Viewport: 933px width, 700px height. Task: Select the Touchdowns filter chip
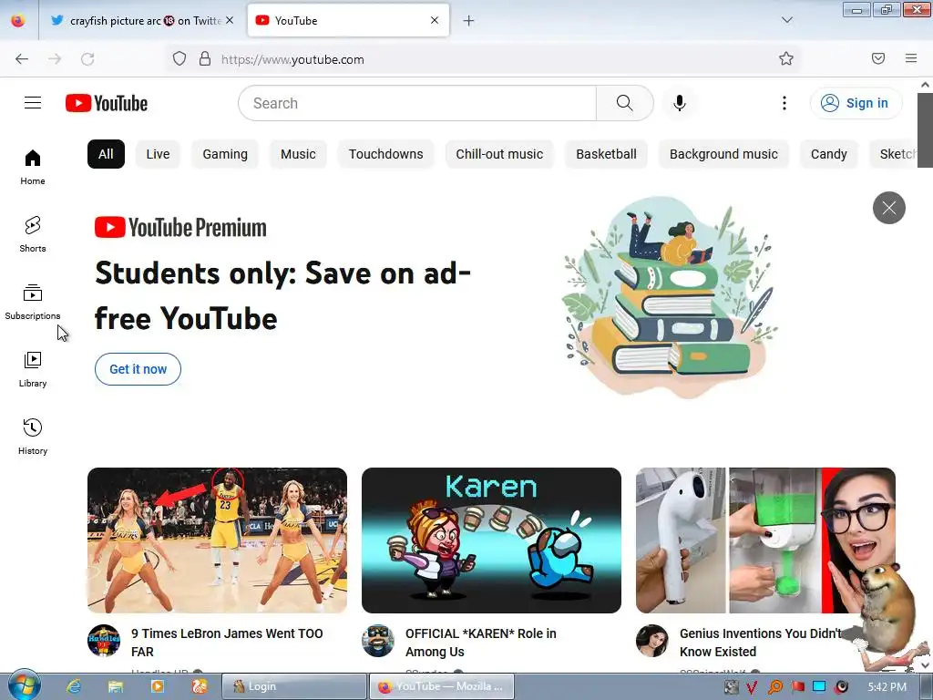[x=386, y=154]
